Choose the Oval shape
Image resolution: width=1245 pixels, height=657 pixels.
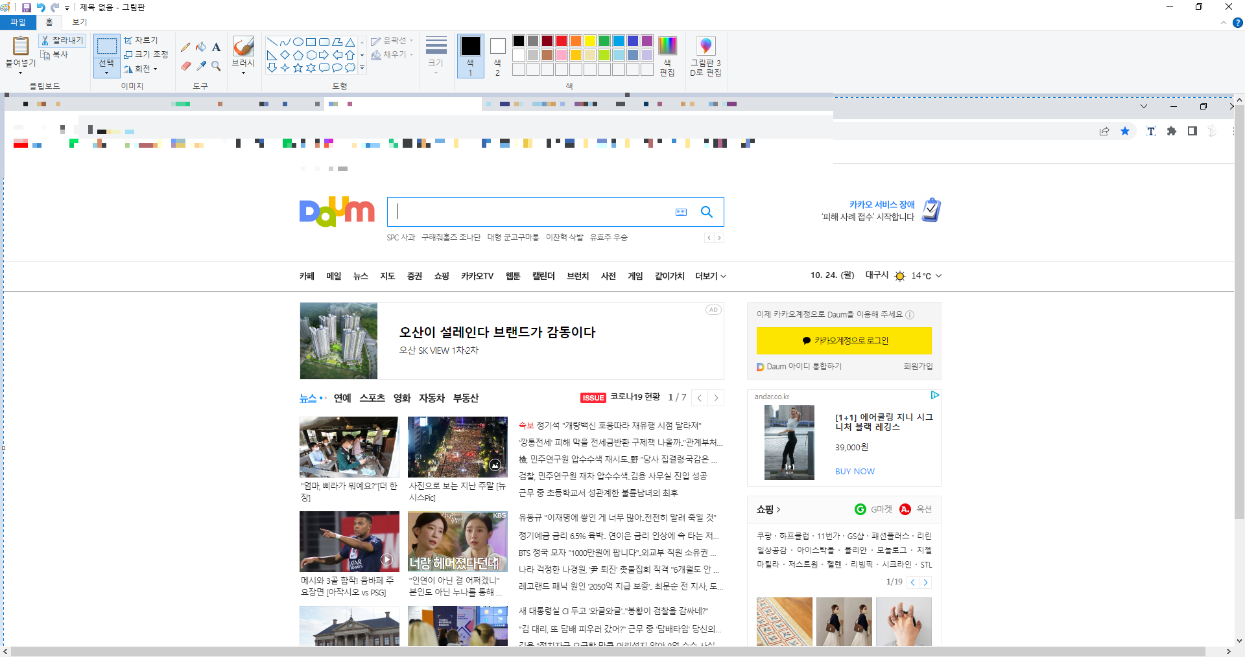pos(298,42)
